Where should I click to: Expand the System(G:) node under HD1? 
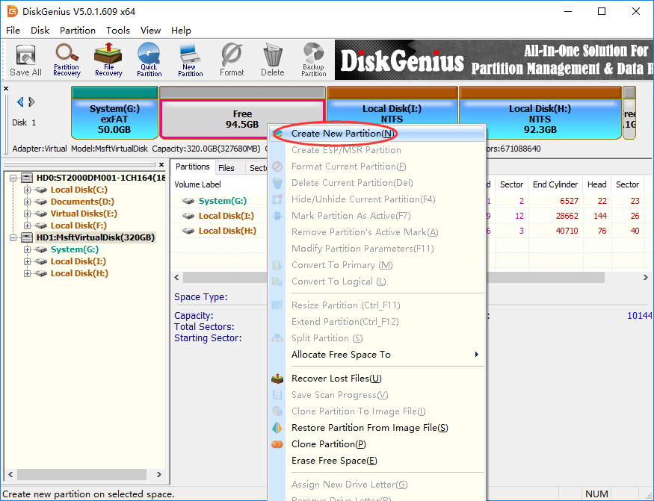(28, 249)
